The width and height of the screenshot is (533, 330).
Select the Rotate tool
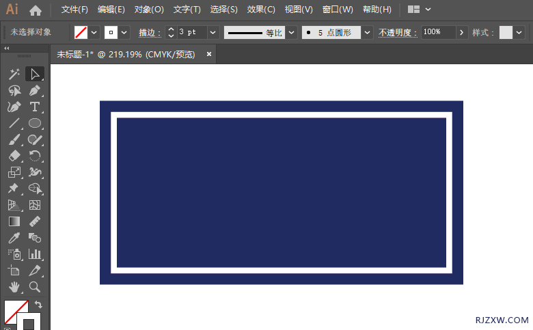pos(35,156)
